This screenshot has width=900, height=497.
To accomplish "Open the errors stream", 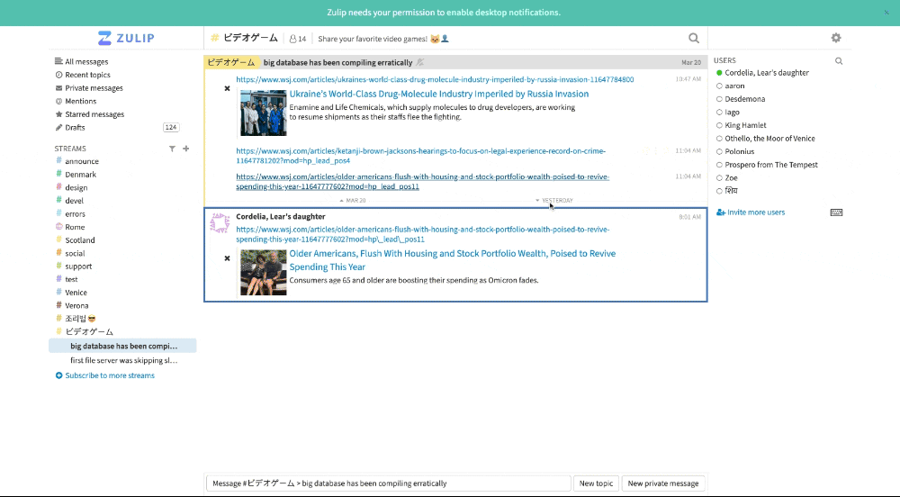I will coord(75,214).
